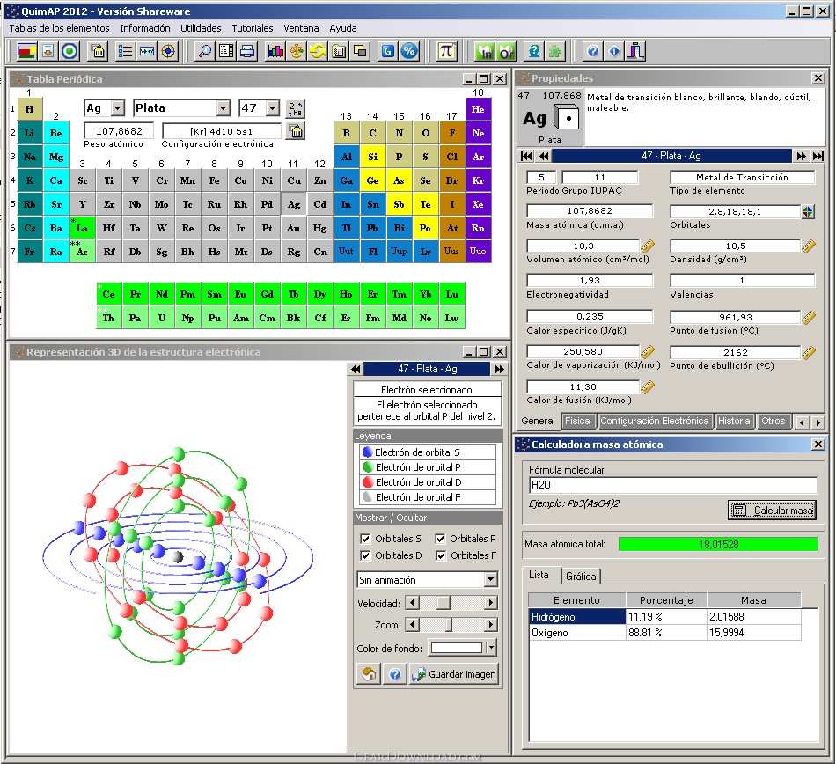Click the Porcentaje column header
The width and height of the screenshot is (836, 764).
pos(666,600)
